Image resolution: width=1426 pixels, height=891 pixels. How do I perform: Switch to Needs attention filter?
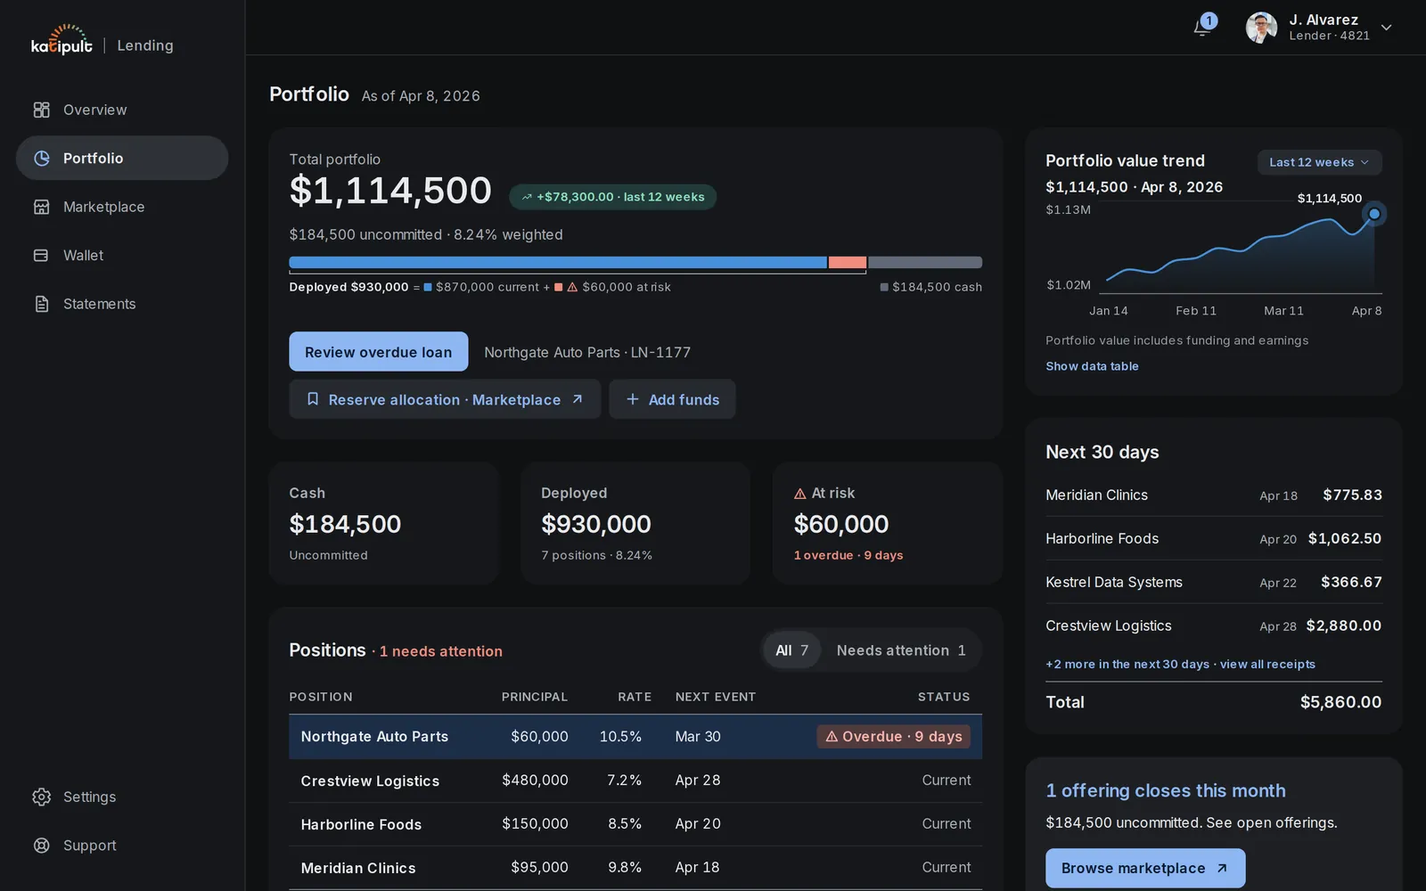901,650
